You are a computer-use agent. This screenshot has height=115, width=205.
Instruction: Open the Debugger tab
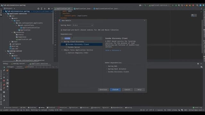pyautogui.click(x=10, y=67)
